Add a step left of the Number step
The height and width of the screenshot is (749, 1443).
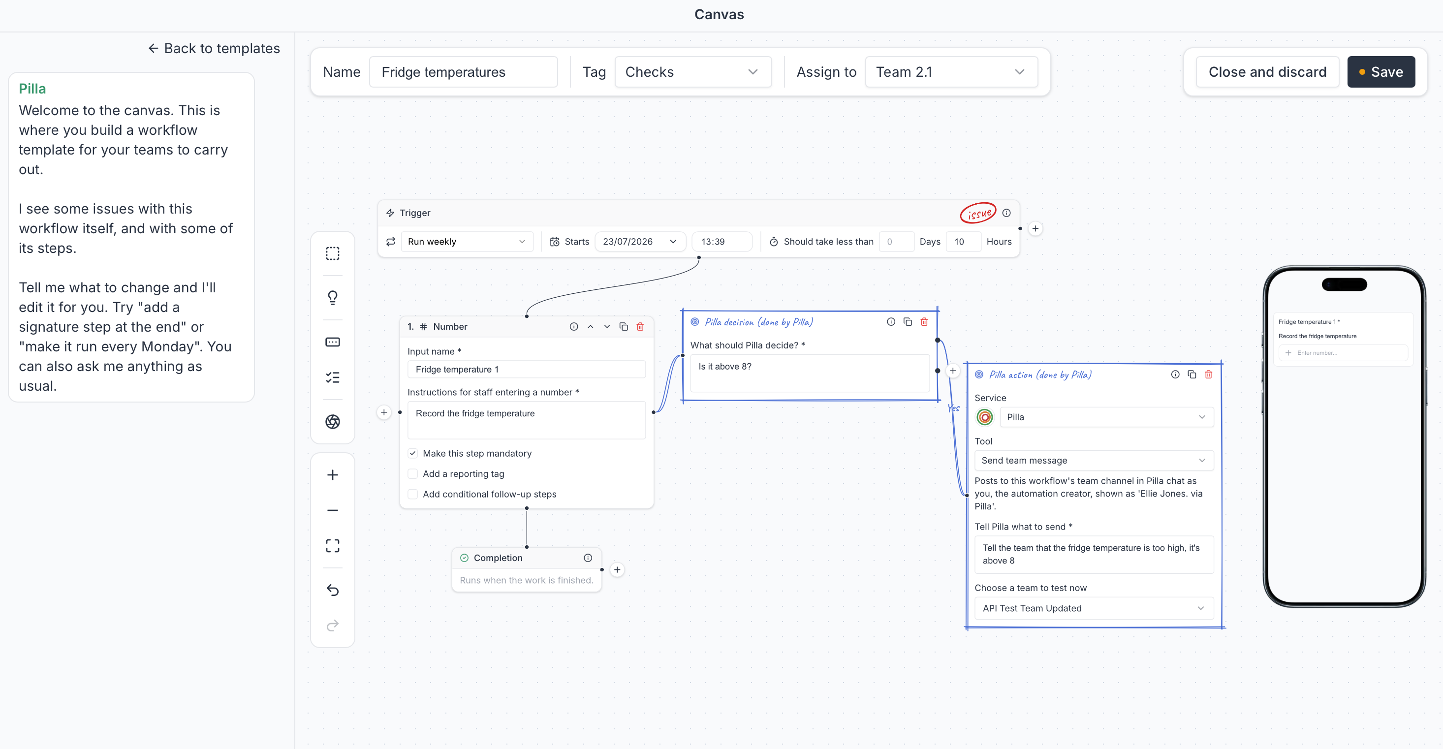(384, 412)
